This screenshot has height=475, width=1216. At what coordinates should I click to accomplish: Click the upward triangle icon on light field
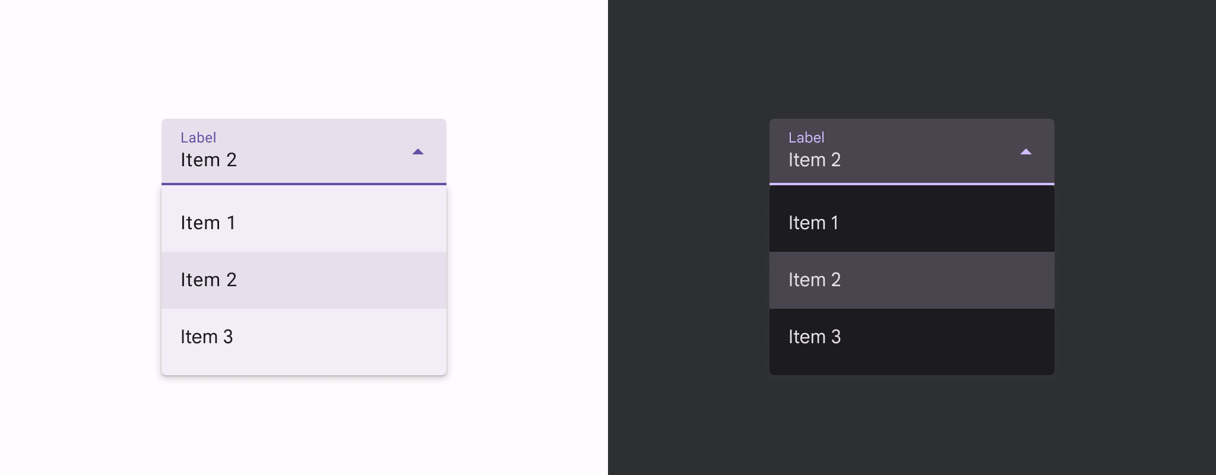point(418,152)
